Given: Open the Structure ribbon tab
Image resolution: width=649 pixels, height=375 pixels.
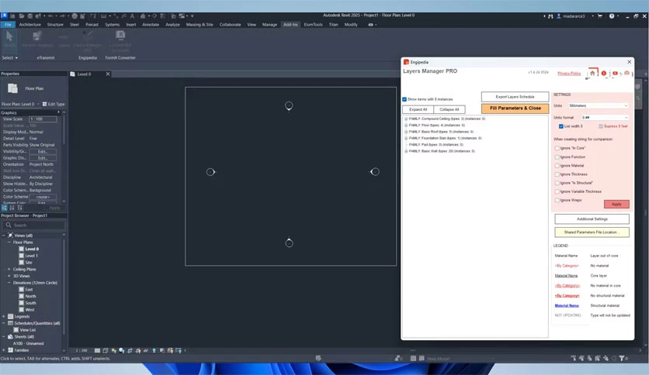Looking at the screenshot, I should pyautogui.click(x=55, y=25).
